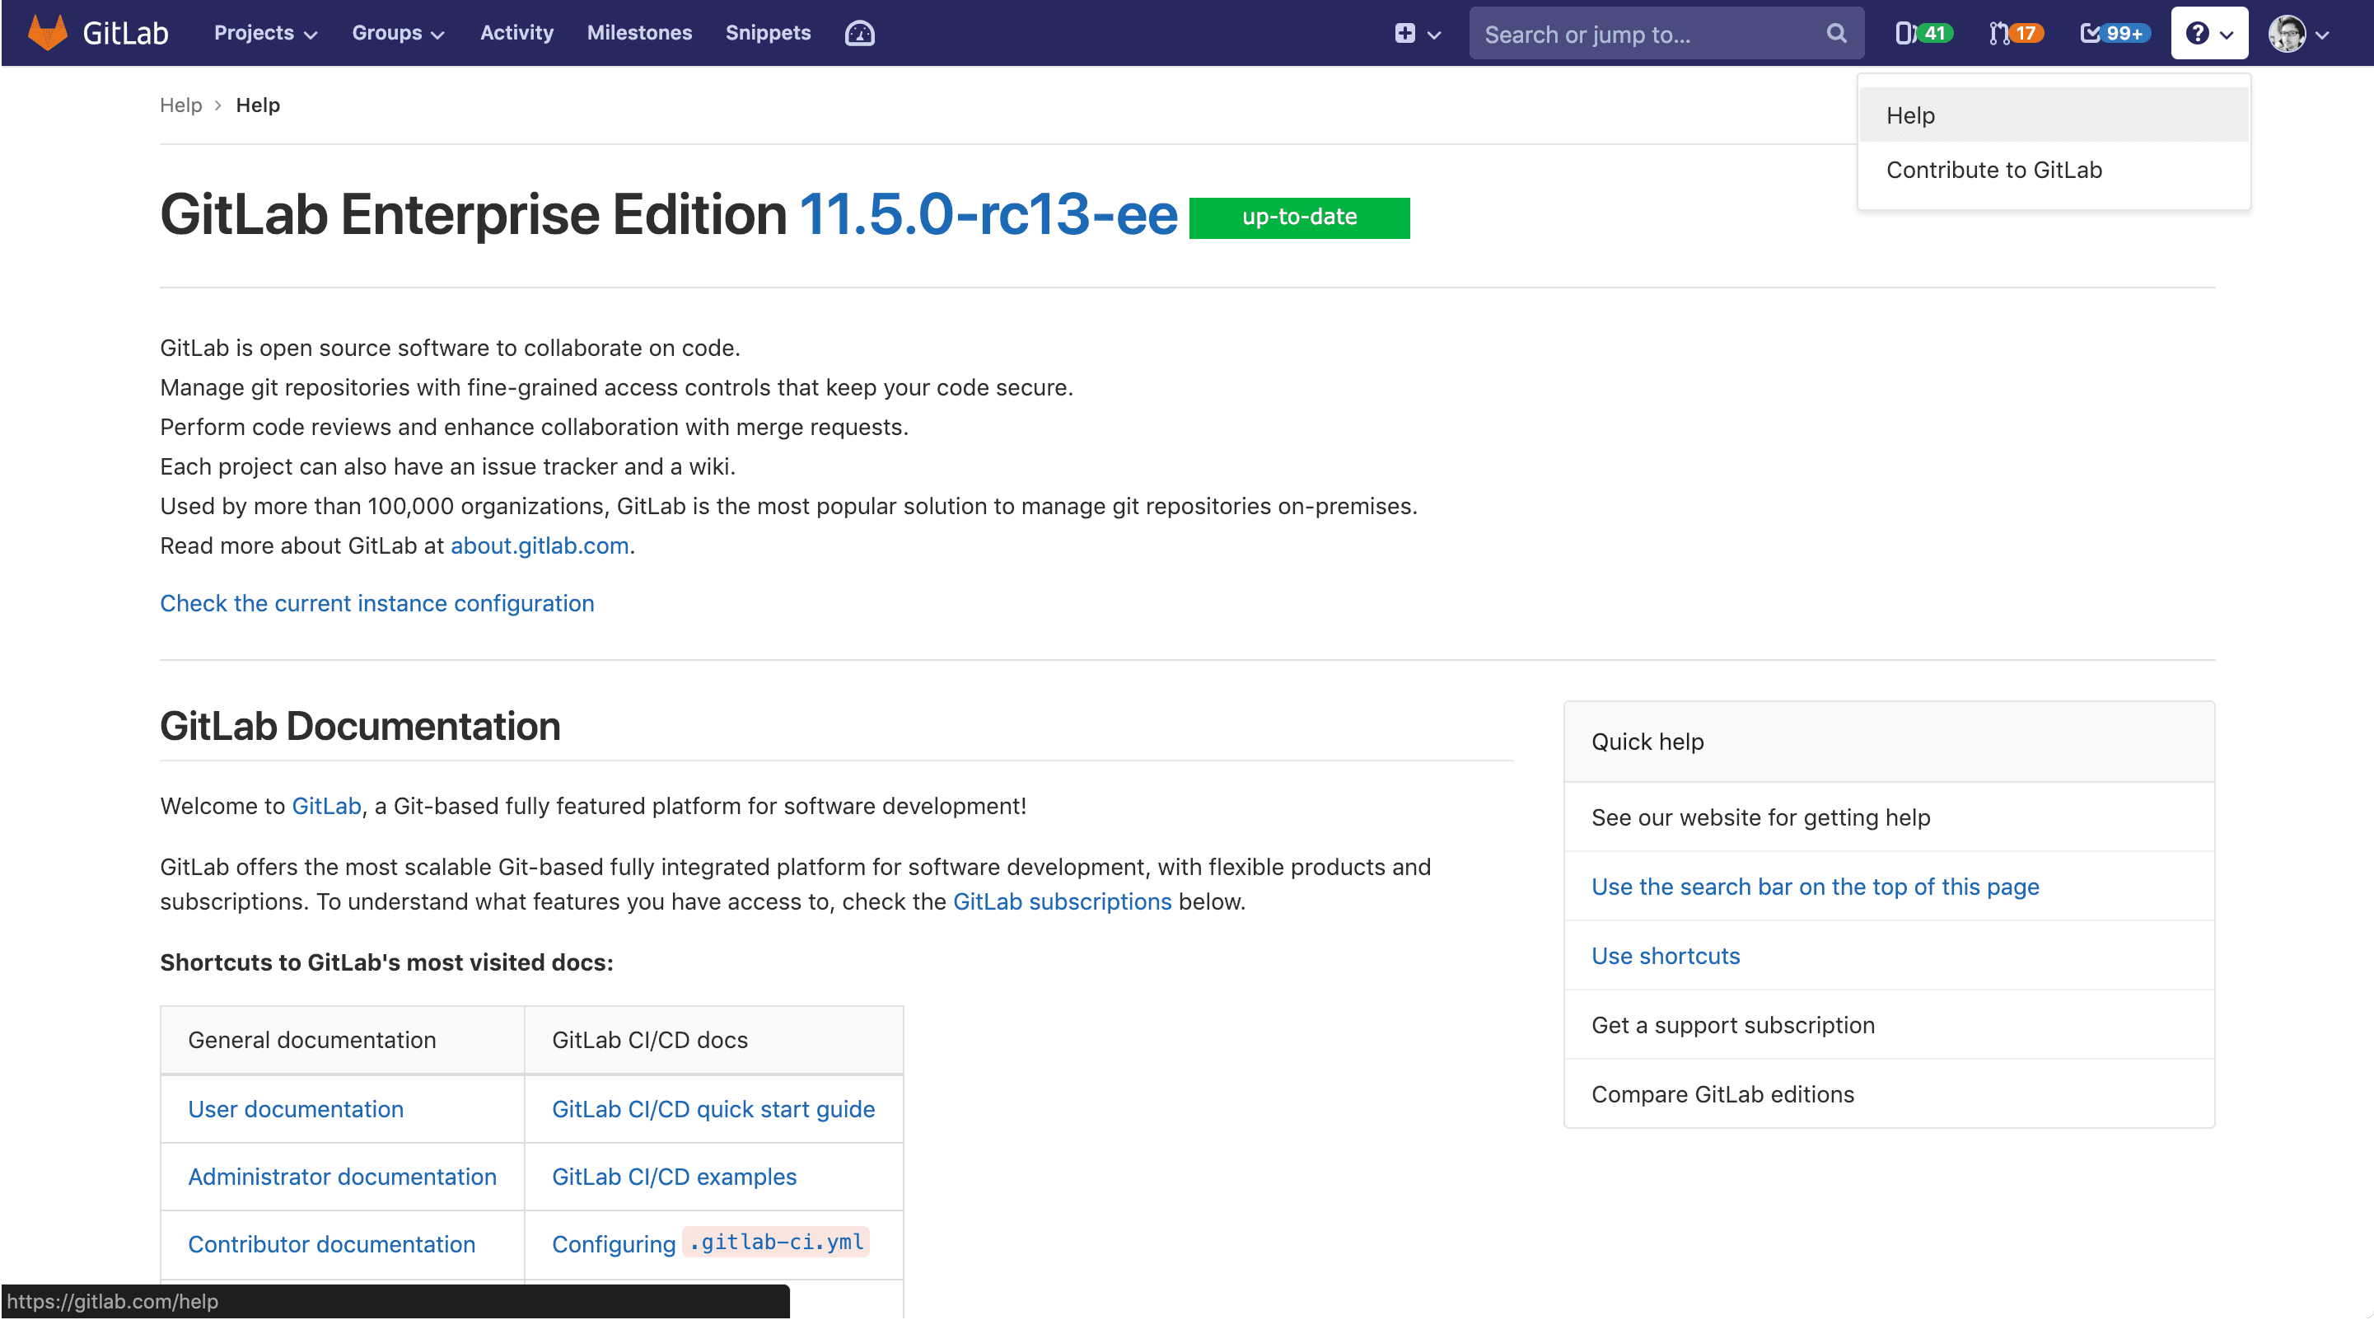Choose Contribute to GitLab menu entry
The image size is (2374, 1320).
1993,170
